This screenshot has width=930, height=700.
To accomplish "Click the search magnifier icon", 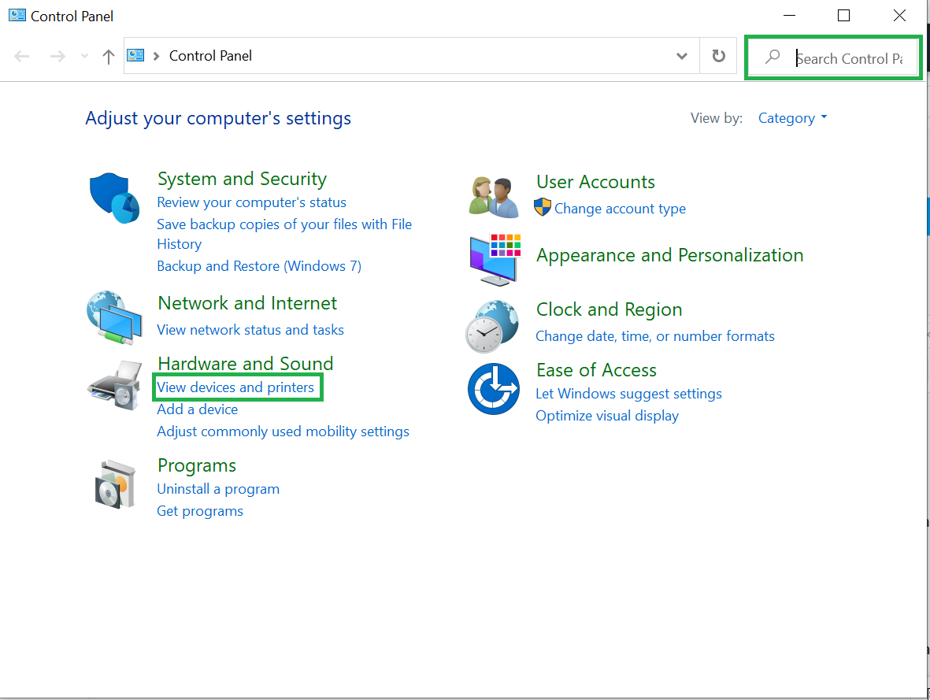I will (773, 57).
